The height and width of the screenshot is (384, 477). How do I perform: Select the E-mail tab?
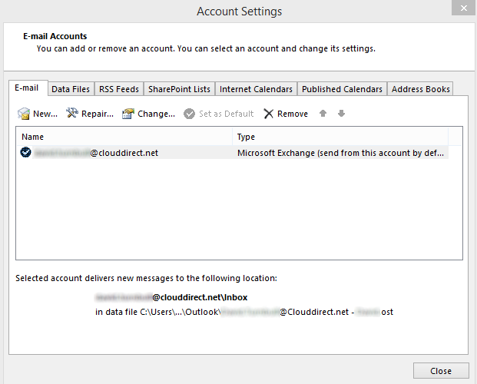(x=27, y=88)
